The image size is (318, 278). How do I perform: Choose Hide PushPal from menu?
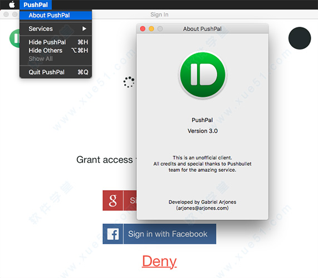click(56, 42)
